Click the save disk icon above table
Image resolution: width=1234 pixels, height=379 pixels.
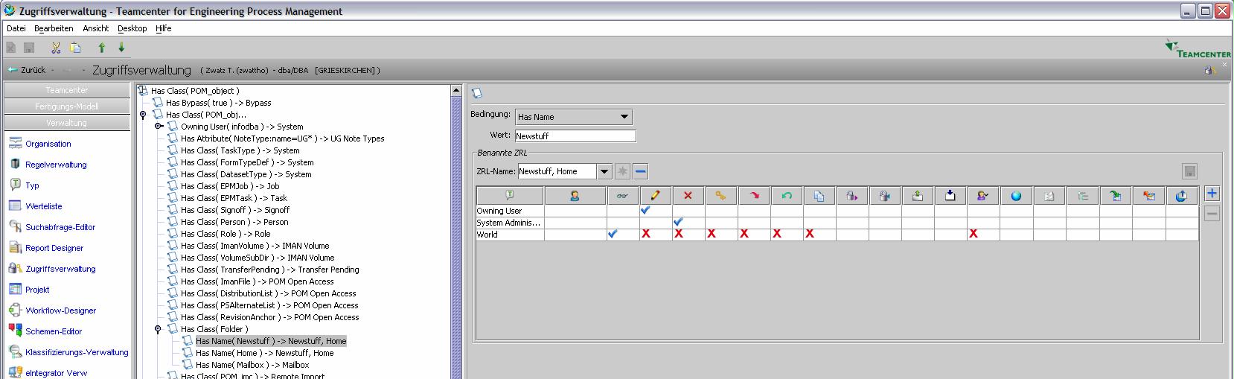point(1189,171)
